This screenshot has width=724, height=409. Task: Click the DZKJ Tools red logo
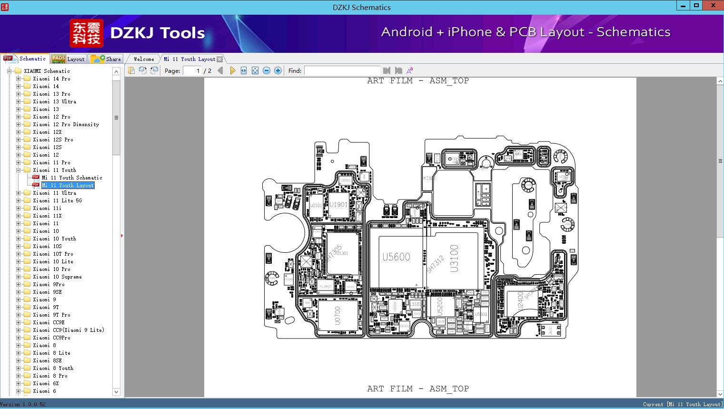click(x=86, y=33)
